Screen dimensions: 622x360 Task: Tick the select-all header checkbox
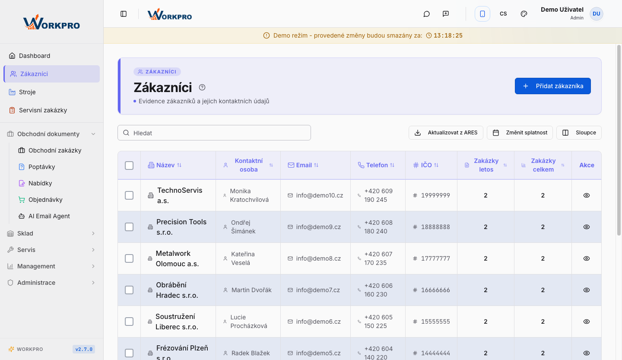tap(129, 165)
